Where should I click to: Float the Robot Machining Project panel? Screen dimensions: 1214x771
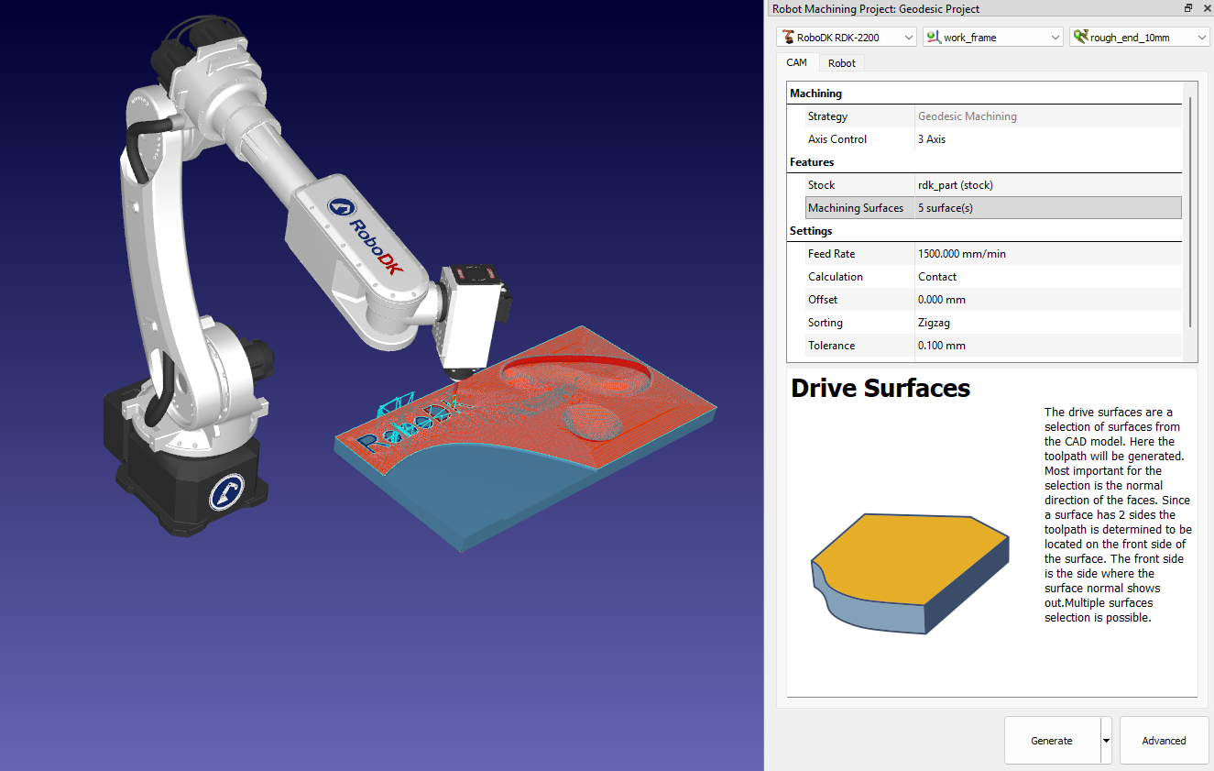(1188, 8)
